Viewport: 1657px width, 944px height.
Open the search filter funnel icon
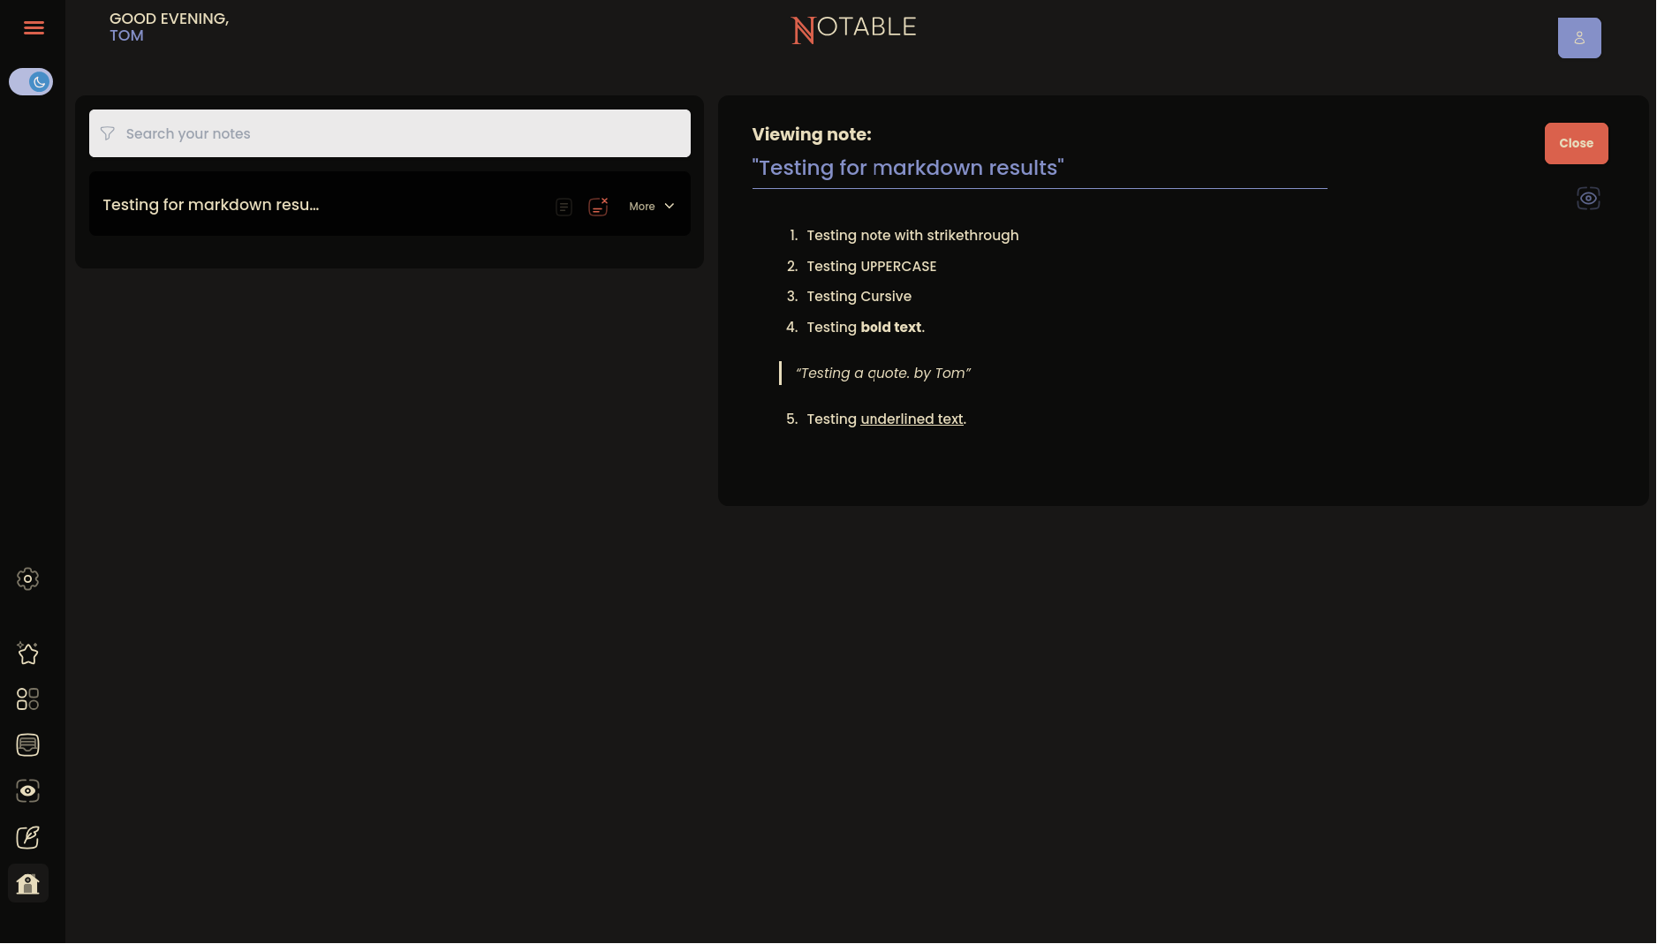coord(107,133)
